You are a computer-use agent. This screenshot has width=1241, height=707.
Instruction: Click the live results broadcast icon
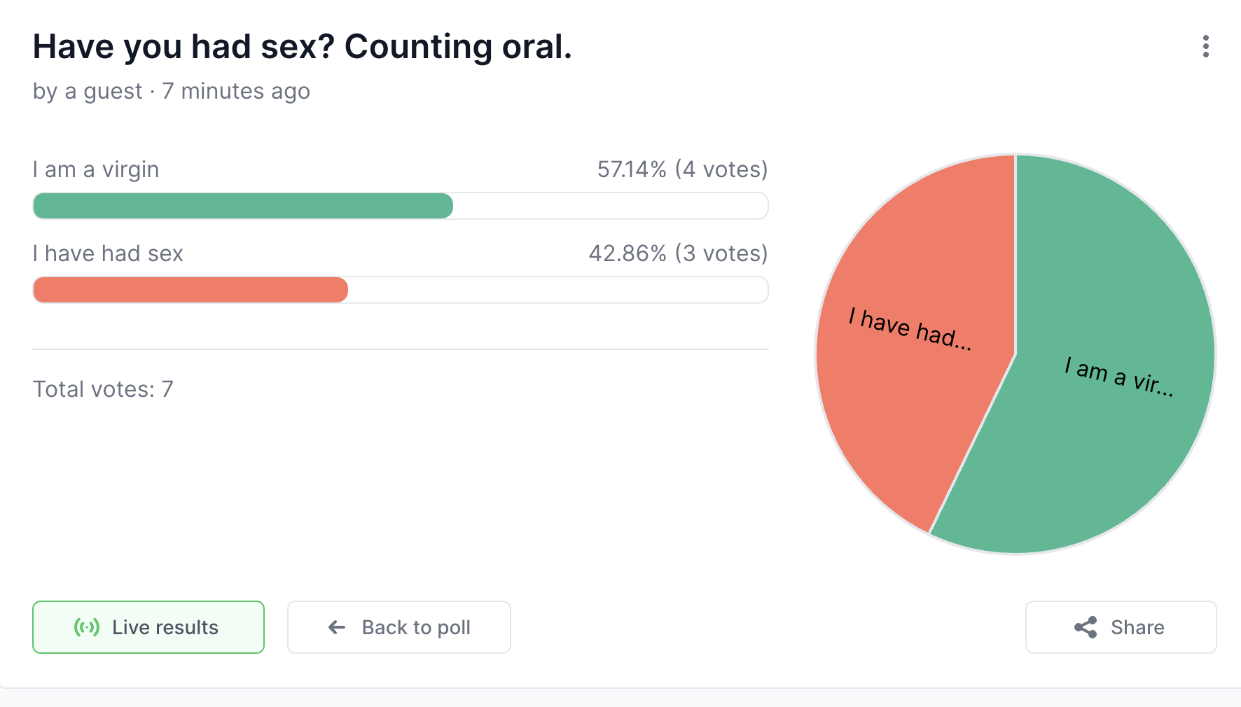pyautogui.click(x=87, y=627)
